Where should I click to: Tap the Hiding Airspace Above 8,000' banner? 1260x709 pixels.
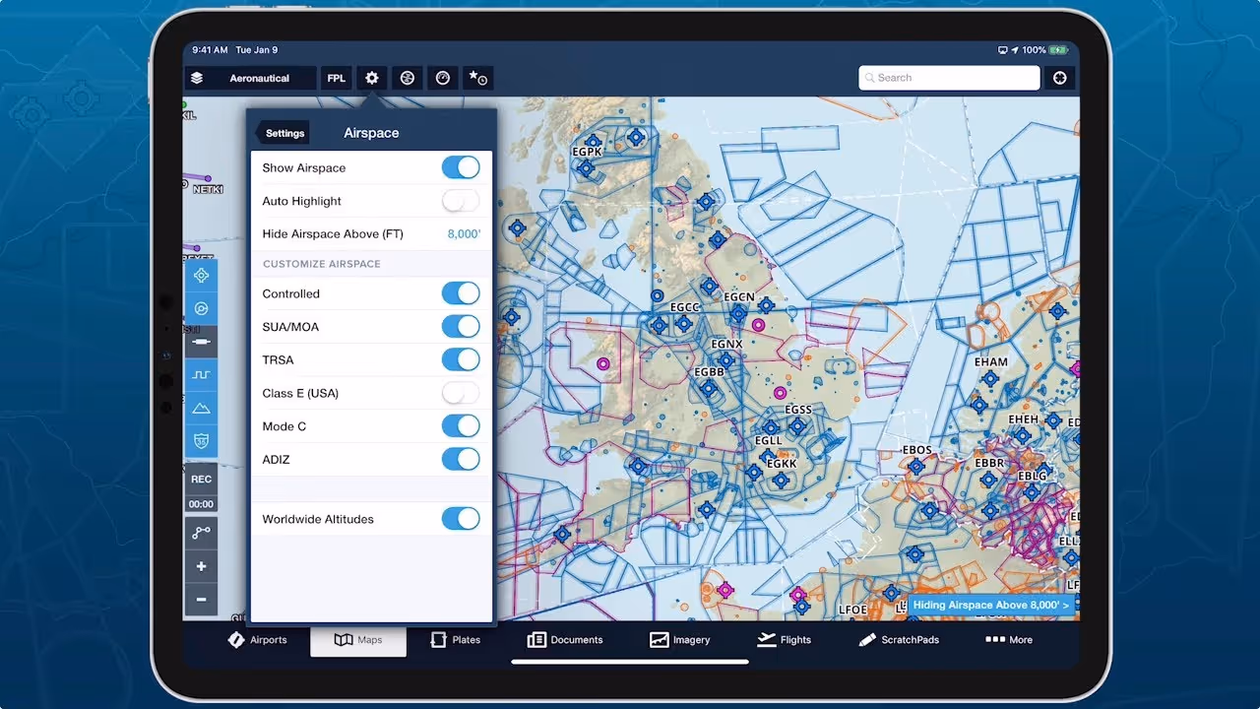point(992,605)
